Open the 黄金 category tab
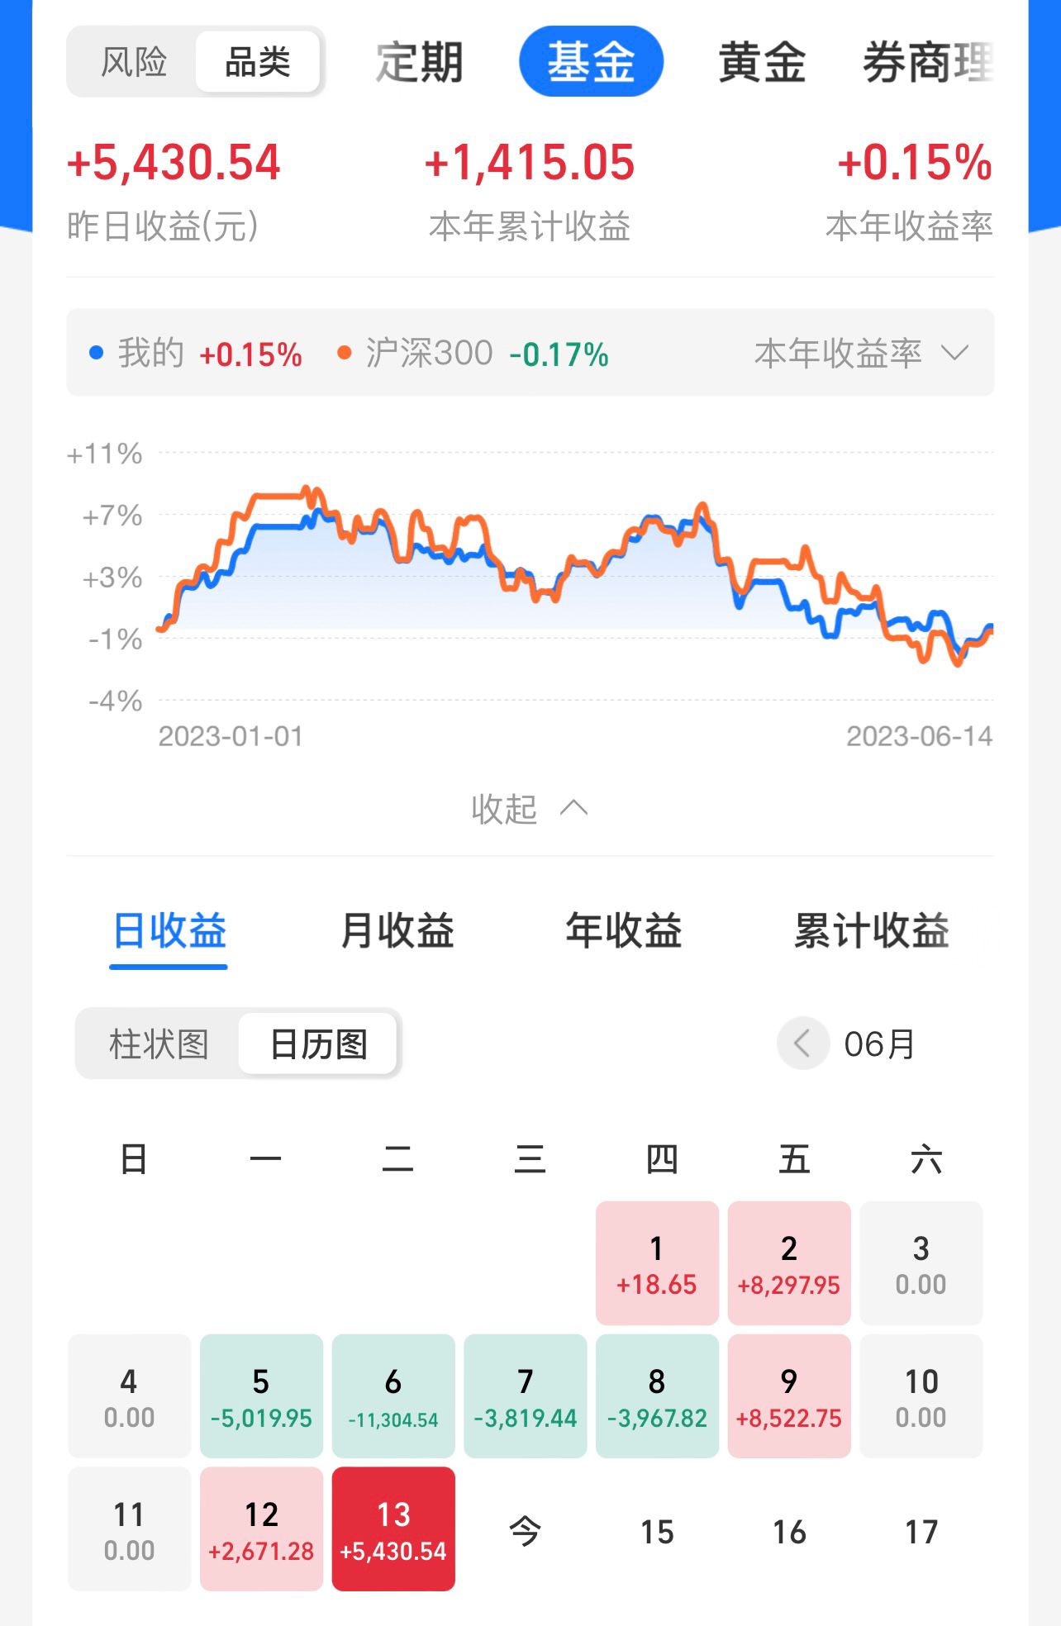1061x1626 pixels. pyautogui.click(x=762, y=62)
